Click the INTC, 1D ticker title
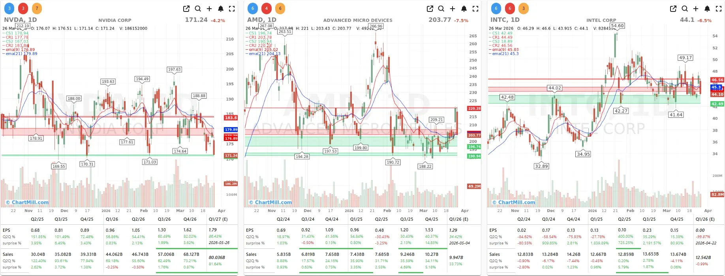Image resolution: width=725 pixels, height=276 pixels. pos(505,20)
